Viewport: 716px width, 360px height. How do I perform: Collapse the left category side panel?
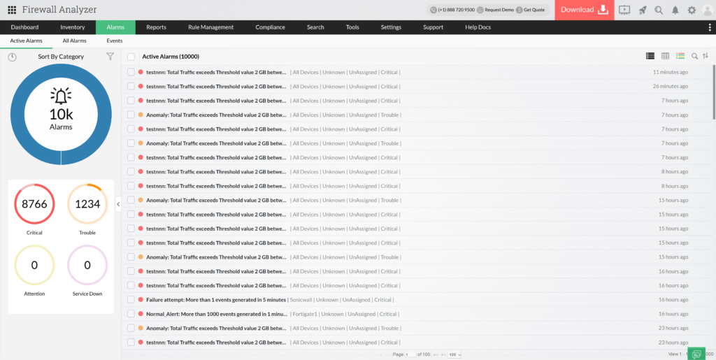117,204
